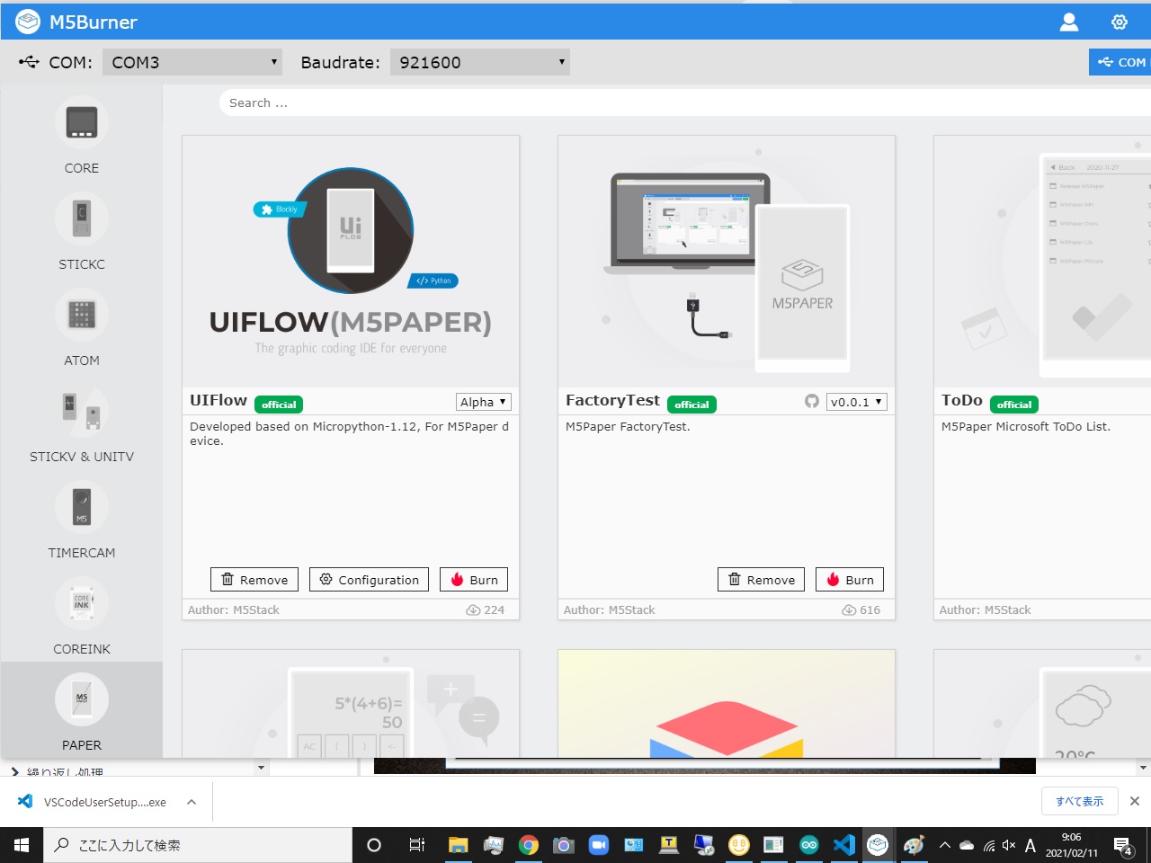The image size is (1151, 863).
Task: Select the PAPER device category icon
Action: 82,699
